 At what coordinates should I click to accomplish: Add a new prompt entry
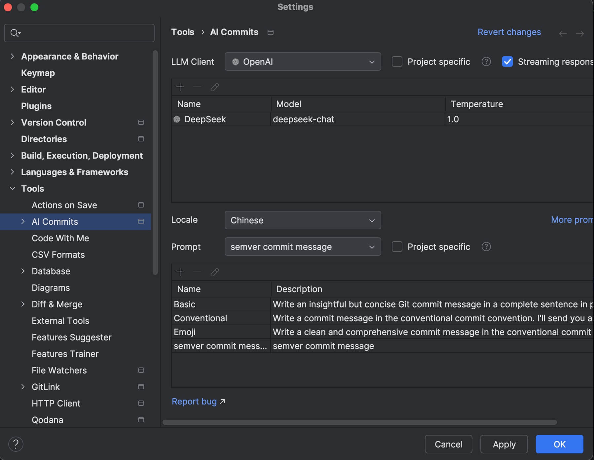pyautogui.click(x=180, y=272)
